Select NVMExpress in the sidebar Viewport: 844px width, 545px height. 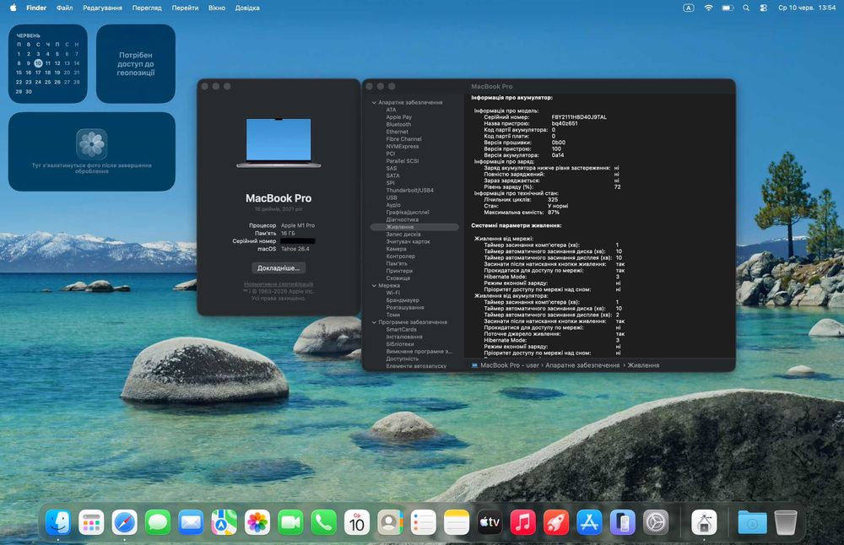402,146
